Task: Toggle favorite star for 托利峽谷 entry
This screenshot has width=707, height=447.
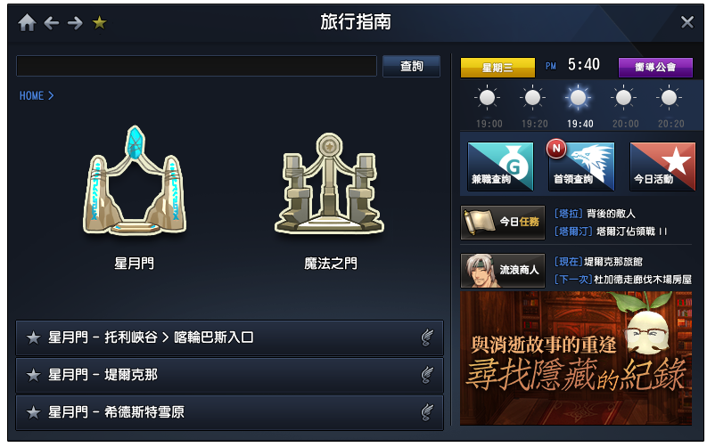Action: tap(33, 337)
